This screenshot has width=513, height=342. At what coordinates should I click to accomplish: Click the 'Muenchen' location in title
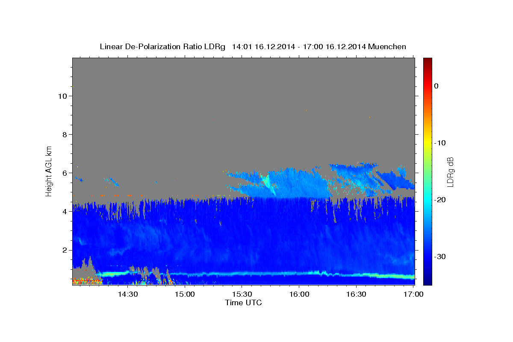(x=387, y=47)
